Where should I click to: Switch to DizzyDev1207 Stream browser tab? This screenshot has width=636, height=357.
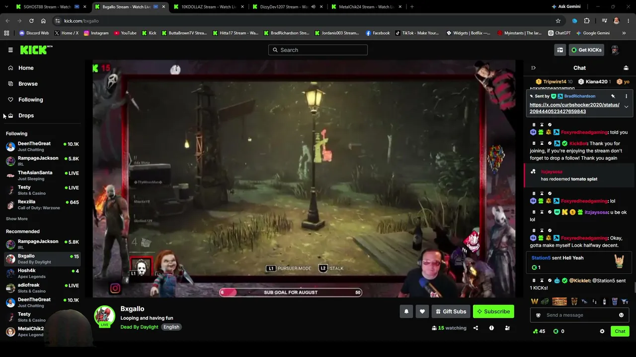tap(286, 7)
